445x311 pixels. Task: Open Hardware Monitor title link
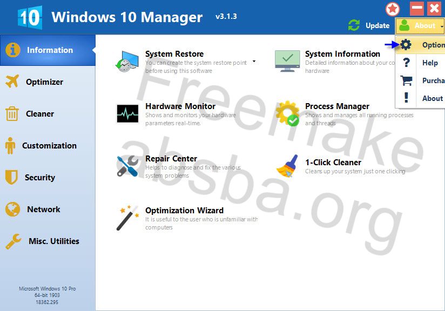pyautogui.click(x=180, y=106)
